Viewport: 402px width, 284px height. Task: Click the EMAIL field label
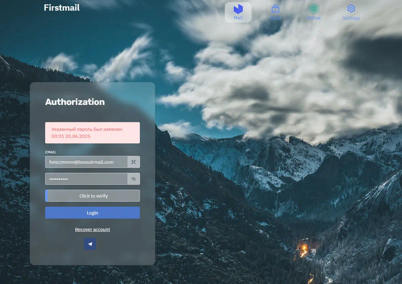point(51,152)
